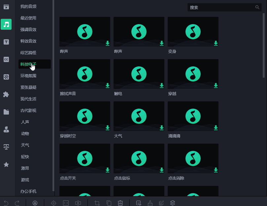Viewport: 267px width, 206px height.
Task: Click the code brackets frame icon in toolbar
Action: tap(66, 203)
